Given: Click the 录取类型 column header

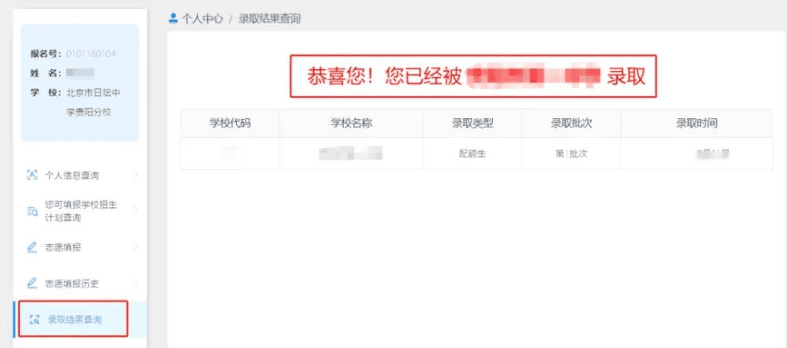Looking at the screenshot, I should 472,124.
